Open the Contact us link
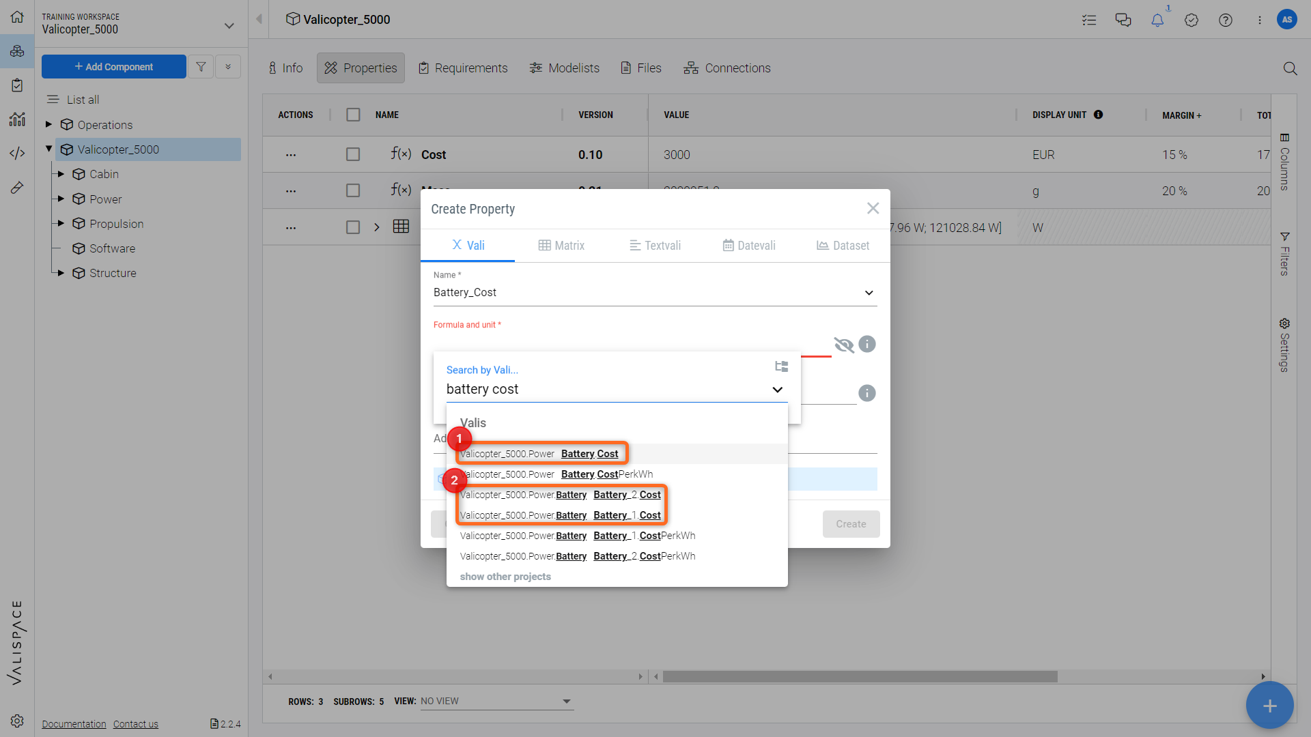This screenshot has width=1311, height=737. 135,724
